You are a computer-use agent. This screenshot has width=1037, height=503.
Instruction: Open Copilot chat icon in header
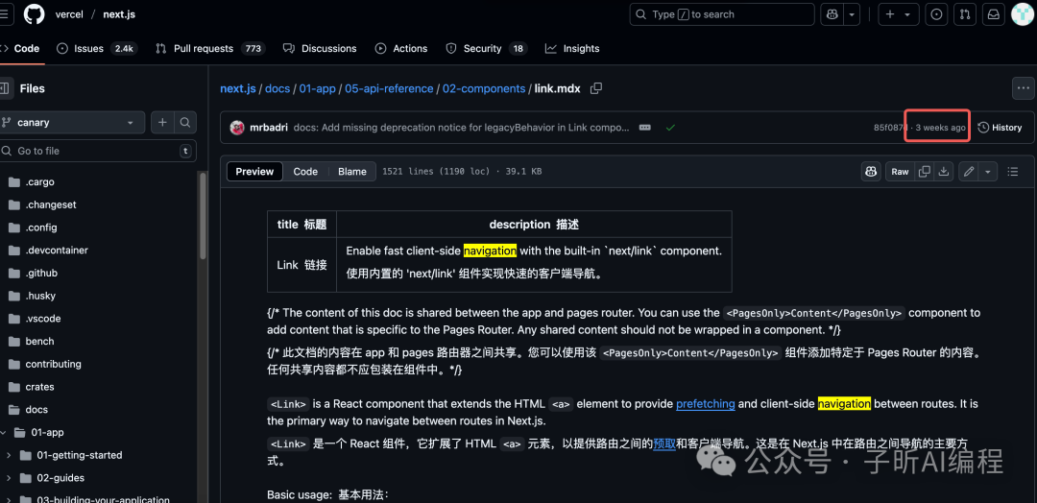coord(832,14)
